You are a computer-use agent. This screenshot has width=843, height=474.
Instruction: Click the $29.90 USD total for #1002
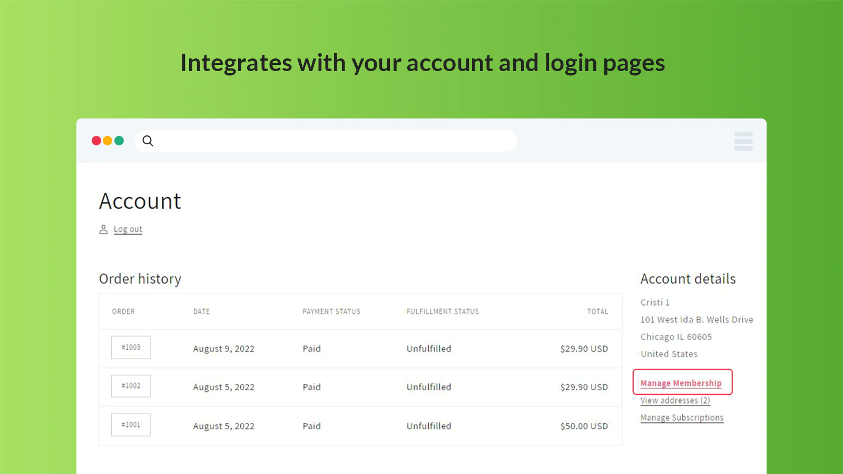pos(584,387)
